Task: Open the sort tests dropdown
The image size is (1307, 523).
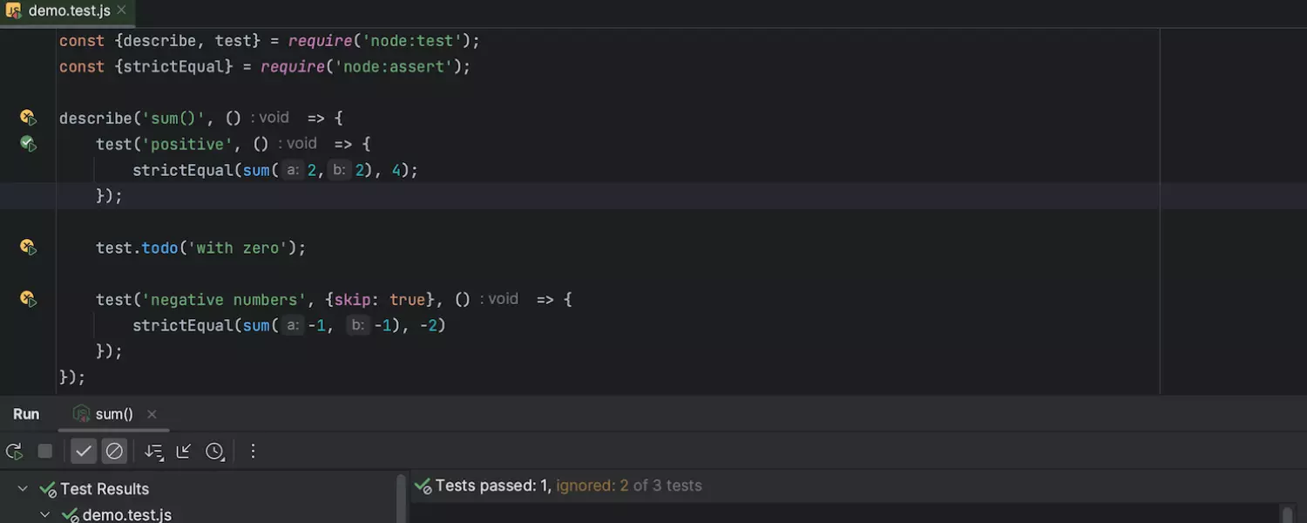Action: [x=154, y=452]
